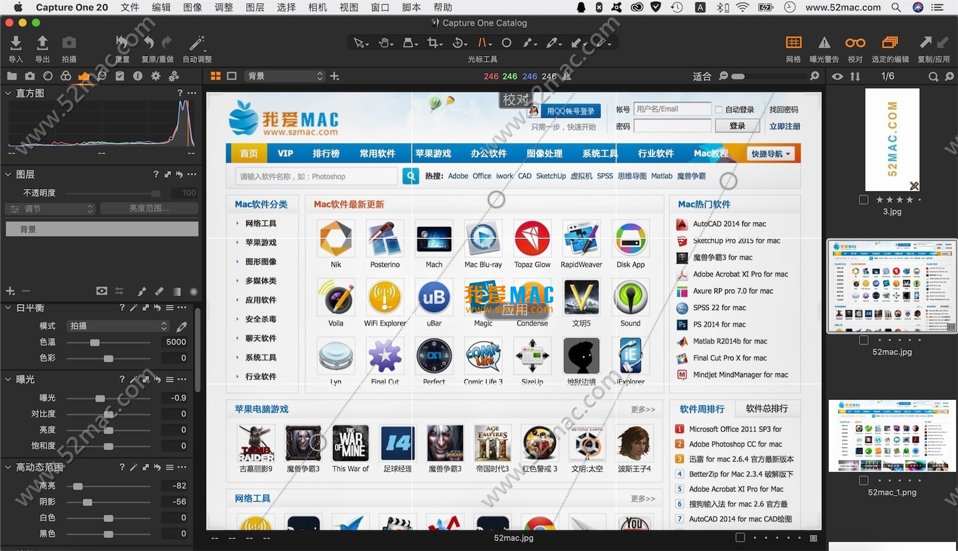Open the 背景 layer selector dropdown
Screen dimensions: 958x551
pos(284,76)
